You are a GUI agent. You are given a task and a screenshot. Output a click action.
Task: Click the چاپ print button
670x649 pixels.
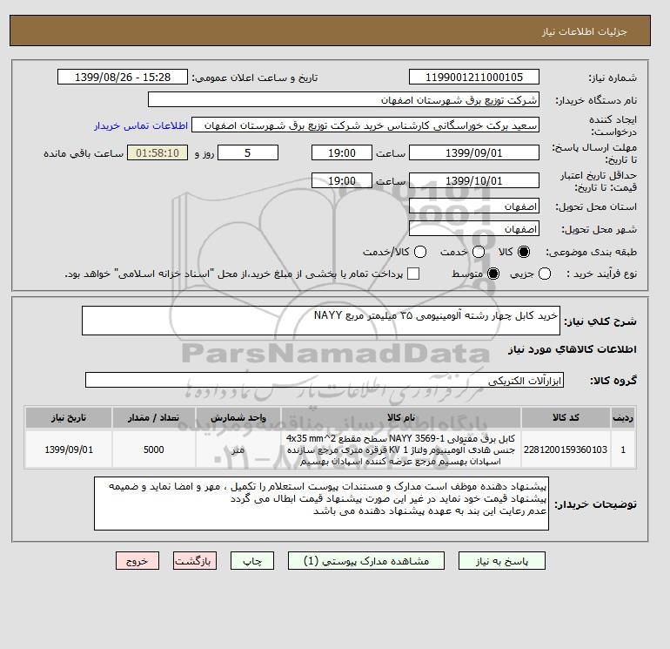[x=252, y=560]
